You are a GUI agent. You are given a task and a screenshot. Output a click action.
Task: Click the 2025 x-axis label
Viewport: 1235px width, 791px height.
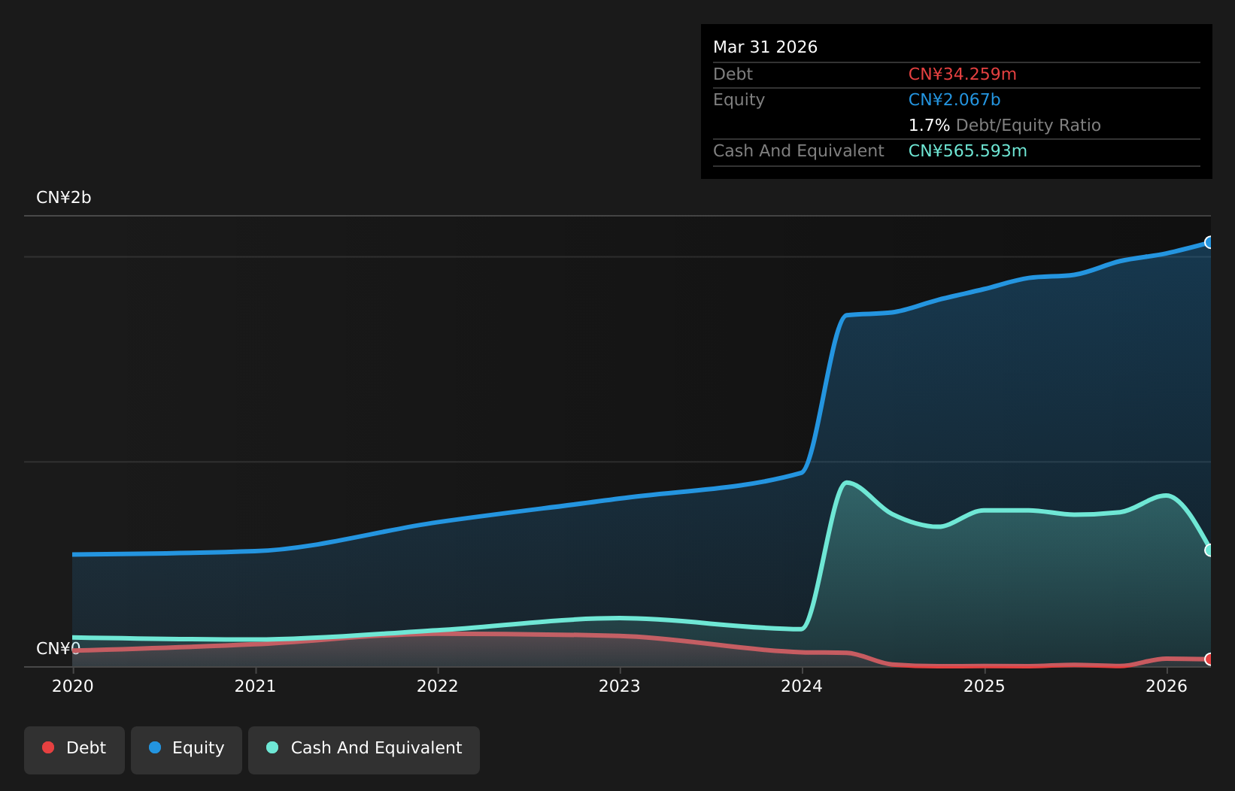coord(985,686)
